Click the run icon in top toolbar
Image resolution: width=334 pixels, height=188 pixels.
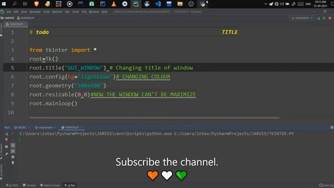coord(318,18)
